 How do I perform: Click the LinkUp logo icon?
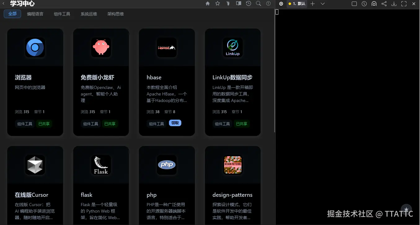pos(233,47)
